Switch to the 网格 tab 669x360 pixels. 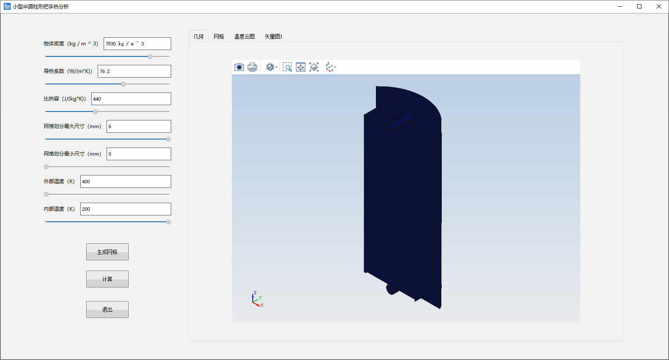(219, 36)
